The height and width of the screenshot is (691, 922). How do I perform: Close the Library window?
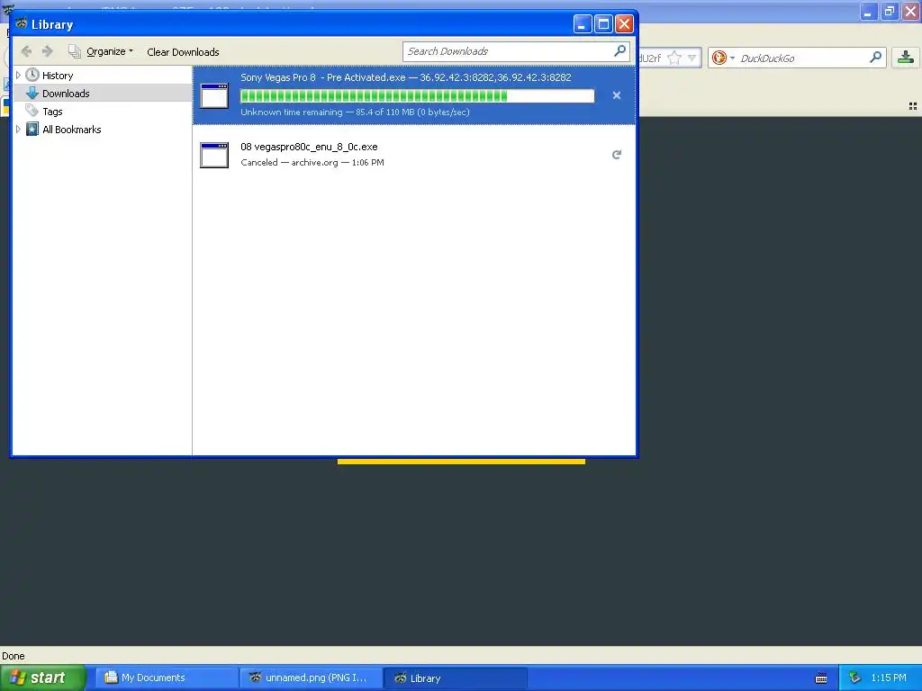(x=625, y=24)
